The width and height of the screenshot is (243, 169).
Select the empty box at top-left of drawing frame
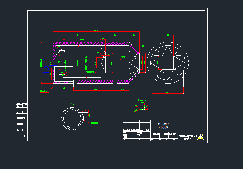41,14
